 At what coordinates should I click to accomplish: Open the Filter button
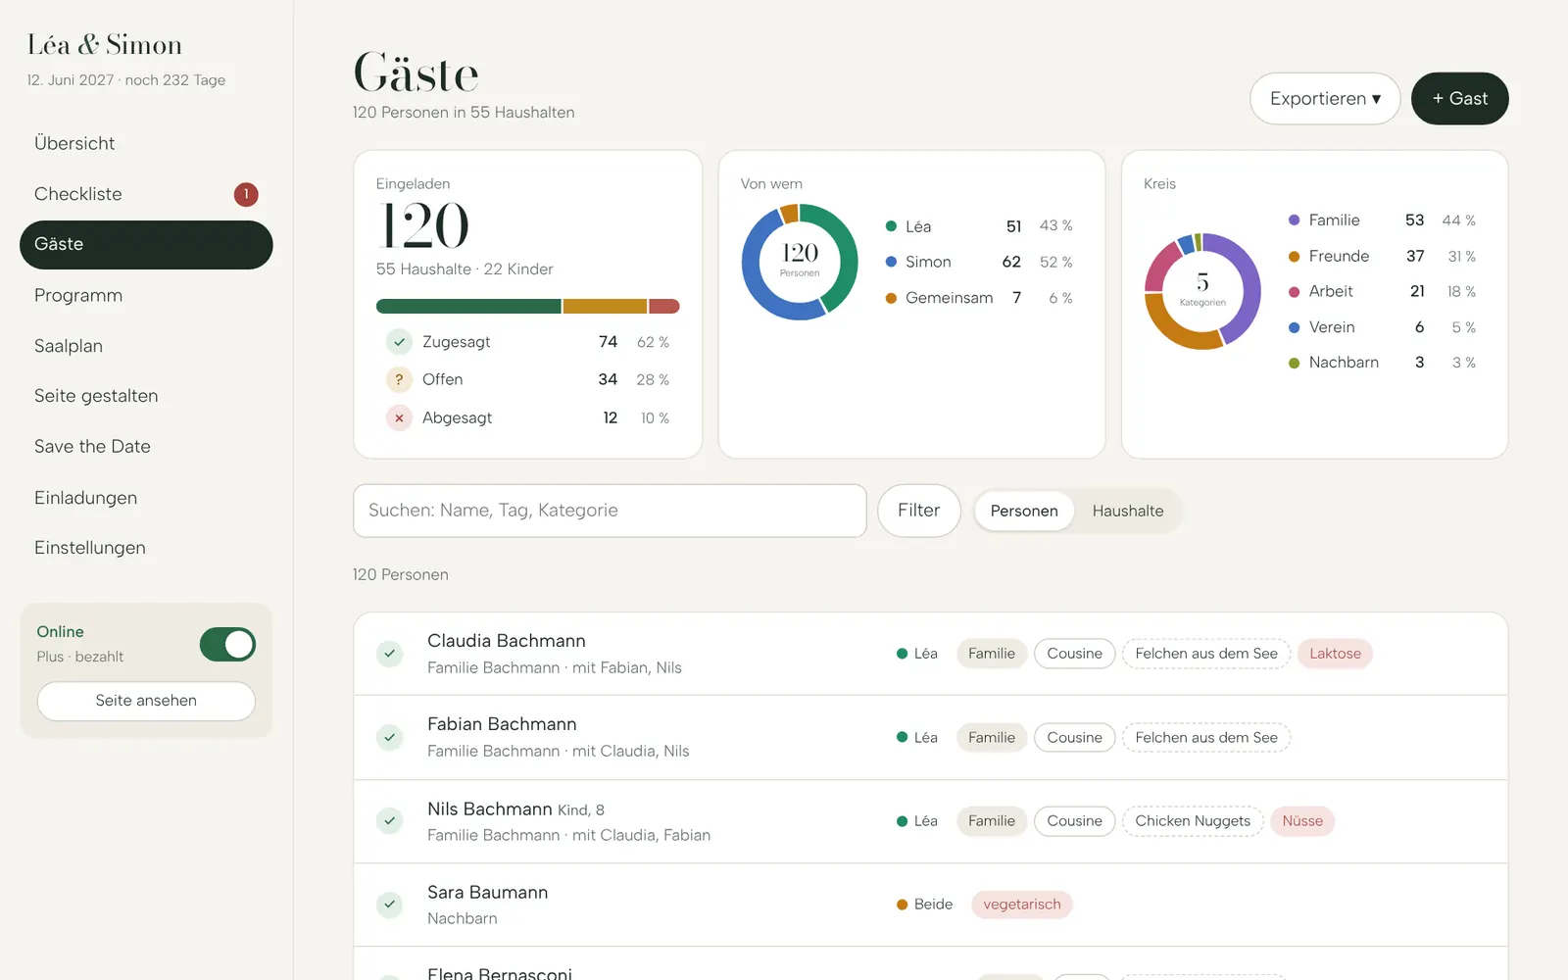click(918, 511)
